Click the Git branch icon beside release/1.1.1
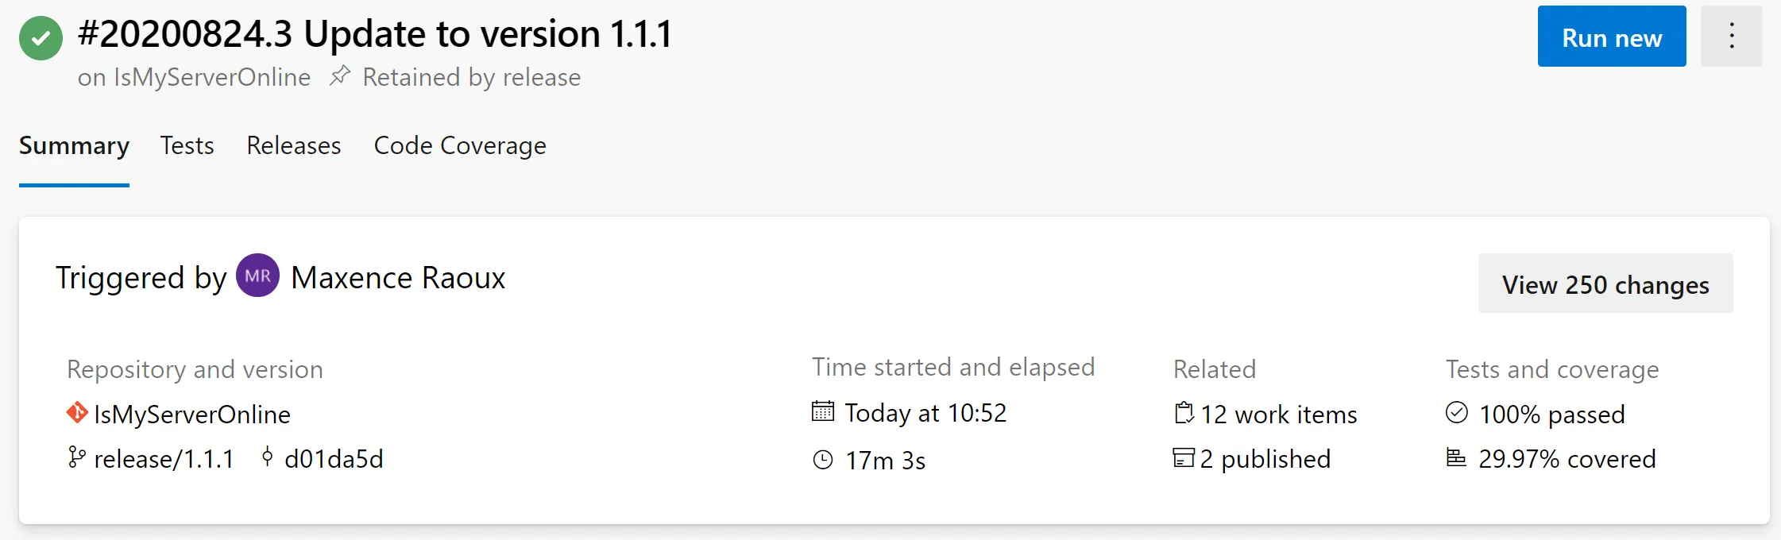The width and height of the screenshot is (1781, 540). click(76, 457)
